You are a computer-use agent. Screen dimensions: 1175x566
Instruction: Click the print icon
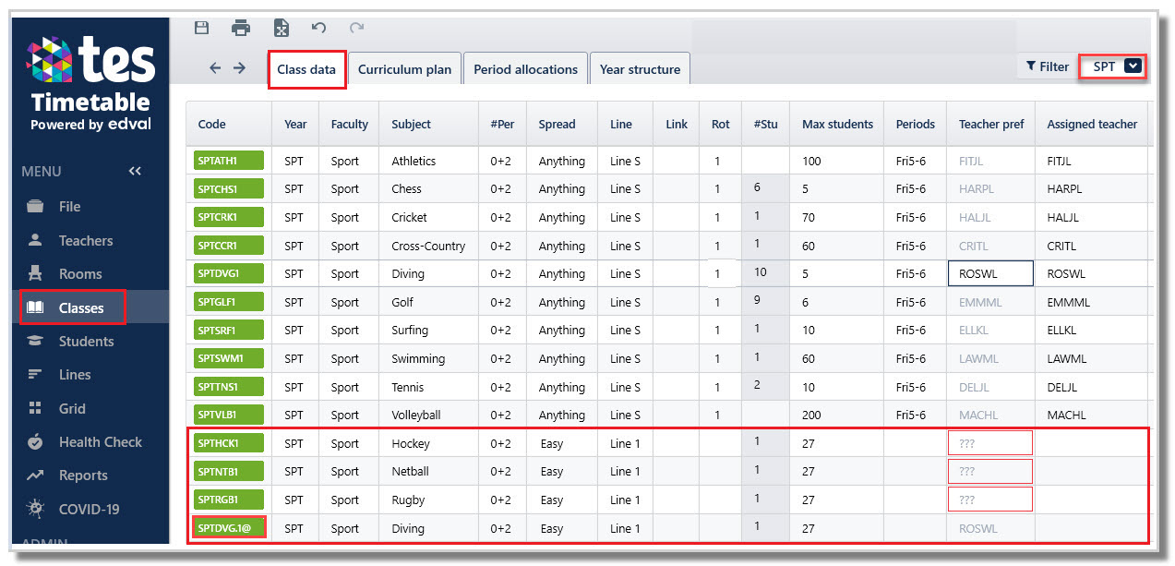point(241,28)
